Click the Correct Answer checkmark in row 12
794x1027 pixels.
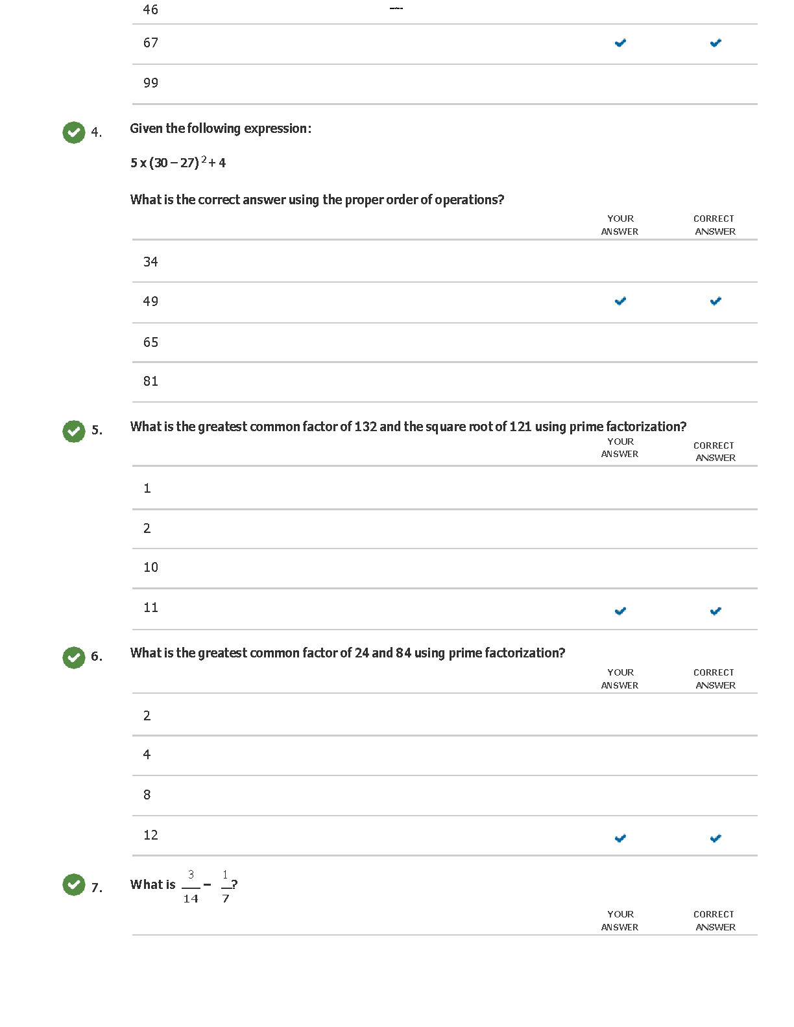[716, 838]
